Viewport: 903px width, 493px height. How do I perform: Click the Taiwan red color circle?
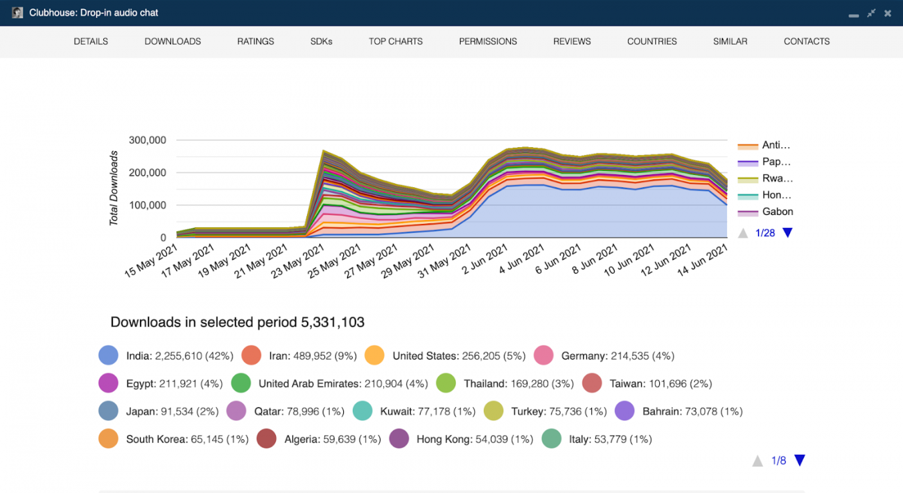point(592,383)
